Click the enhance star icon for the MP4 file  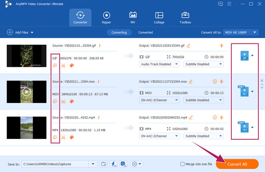(x=55, y=137)
